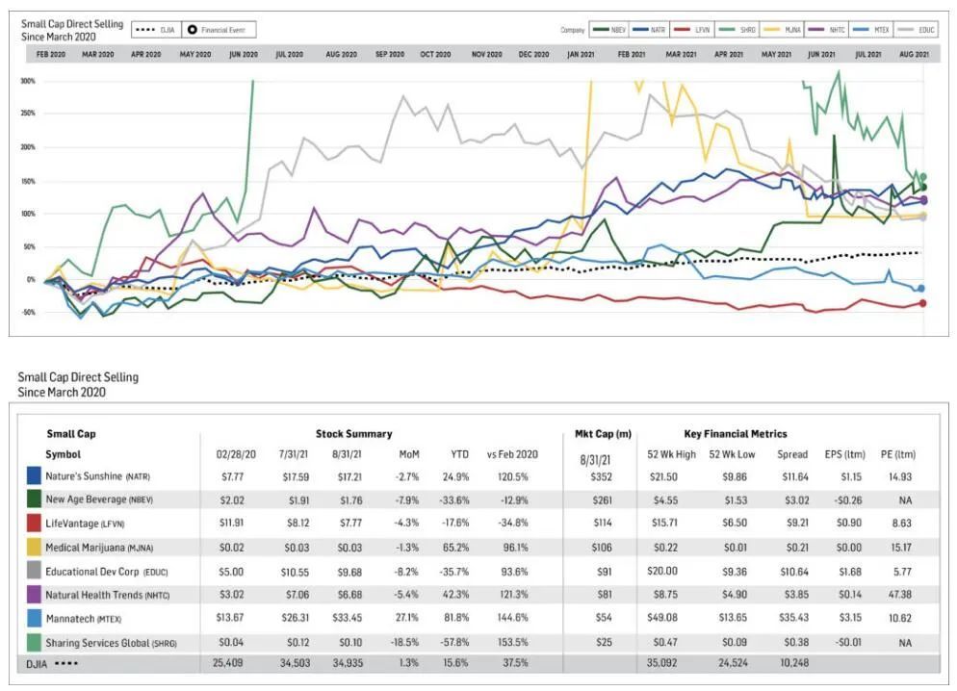Select the Spread column header
Image resolution: width=957 pixels, height=691 pixels.
click(x=792, y=454)
